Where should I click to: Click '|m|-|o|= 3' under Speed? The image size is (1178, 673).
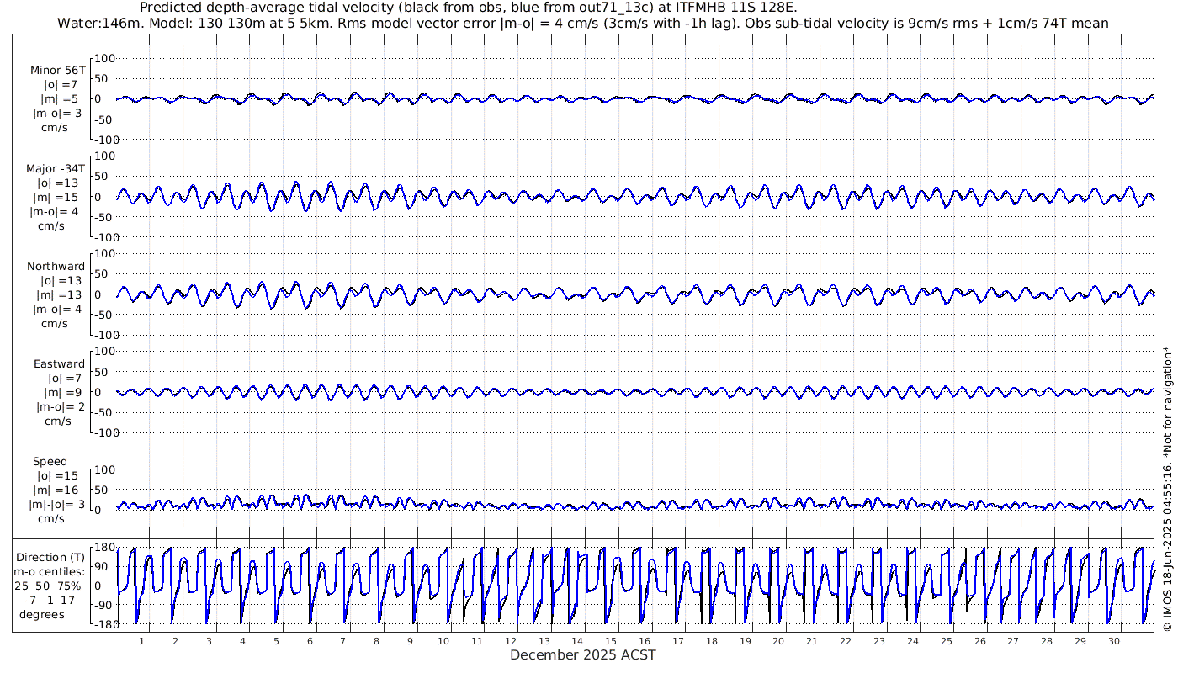(57, 504)
